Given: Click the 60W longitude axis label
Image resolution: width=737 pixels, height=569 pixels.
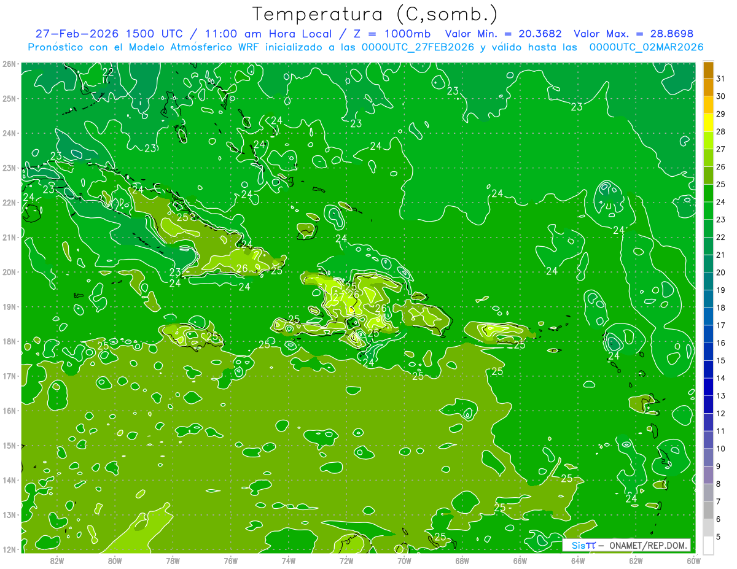Looking at the screenshot, I should pos(693,560).
